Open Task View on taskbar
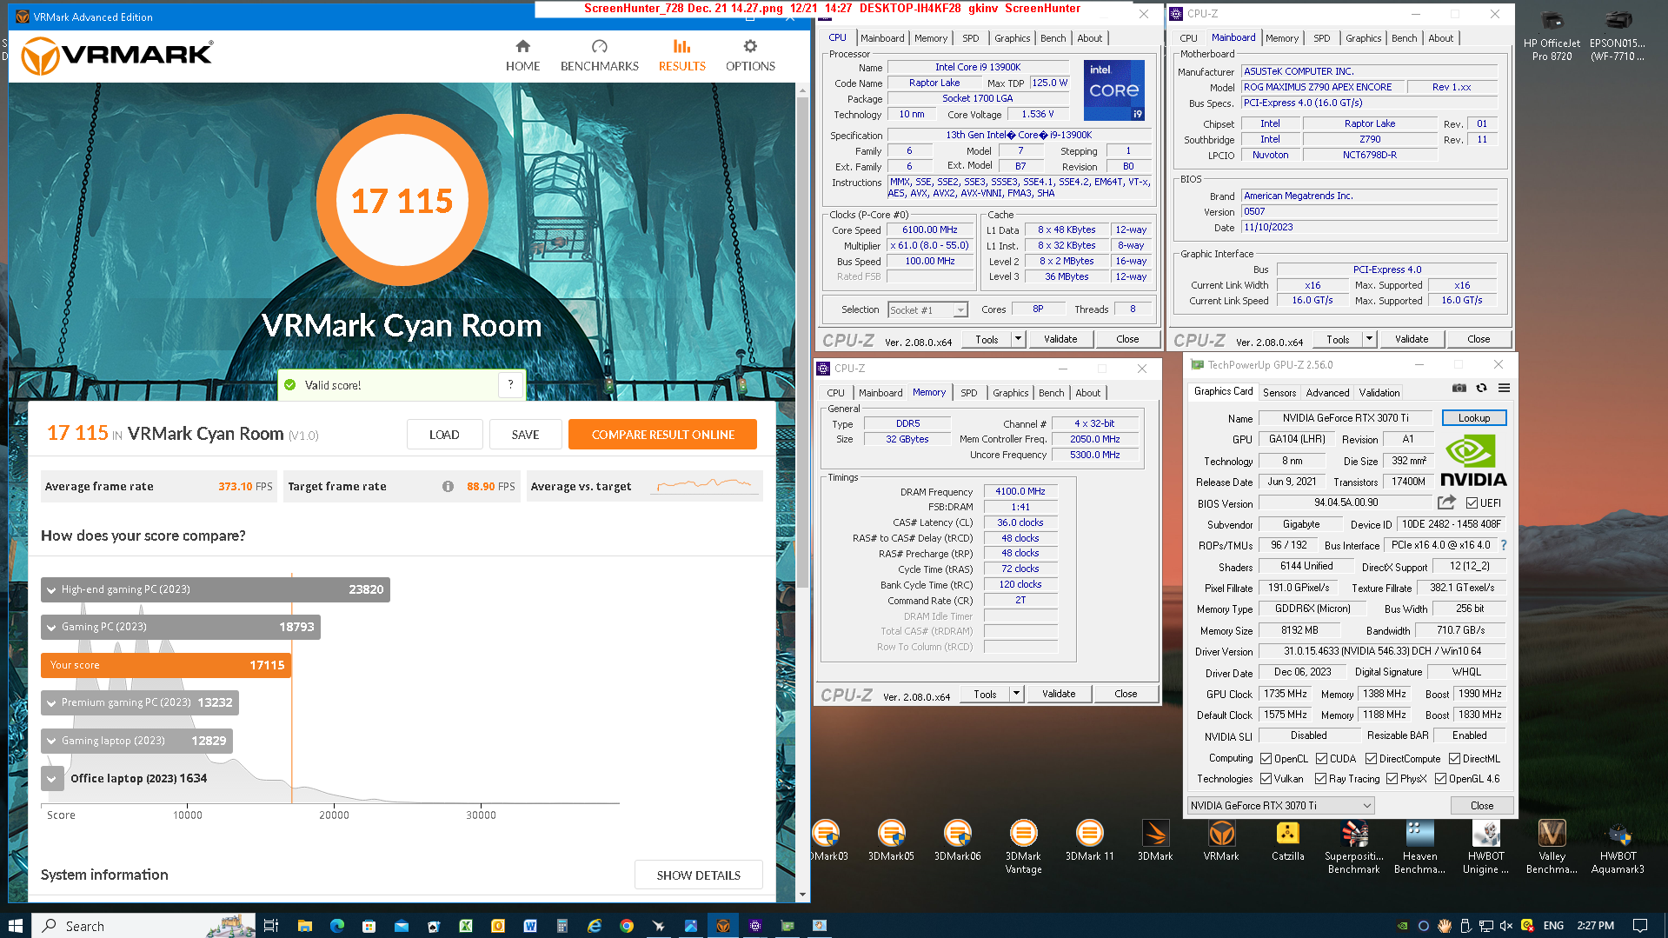The height and width of the screenshot is (938, 1668). point(271,926)
